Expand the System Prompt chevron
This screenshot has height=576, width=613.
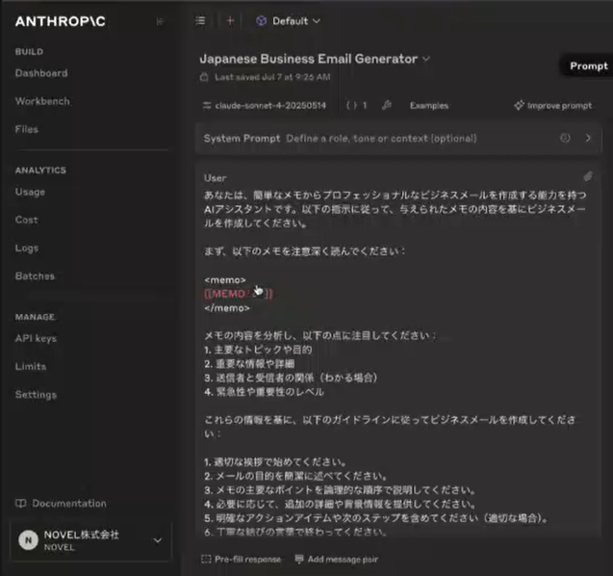click(588, 138)
